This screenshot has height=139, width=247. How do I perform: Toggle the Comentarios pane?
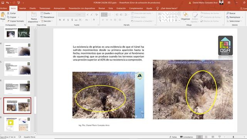pos(186,137)
